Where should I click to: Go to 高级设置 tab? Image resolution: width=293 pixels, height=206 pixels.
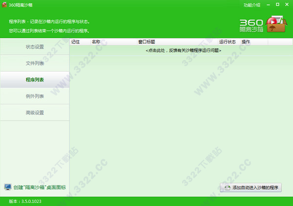(35, 112)
